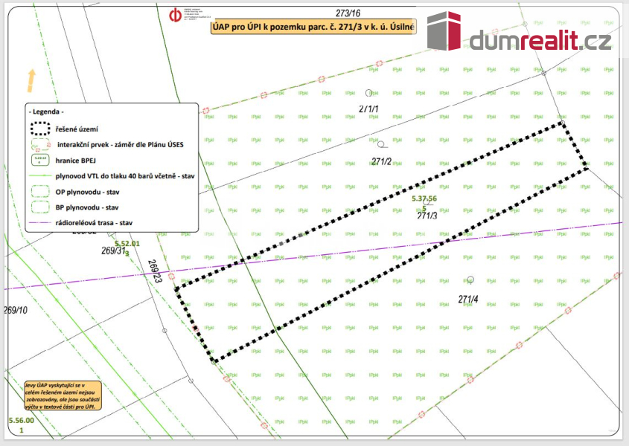Click the BPEJ code 5.56.00 label
This screenshot has width=629, height=446.
[x=22, y=420]
